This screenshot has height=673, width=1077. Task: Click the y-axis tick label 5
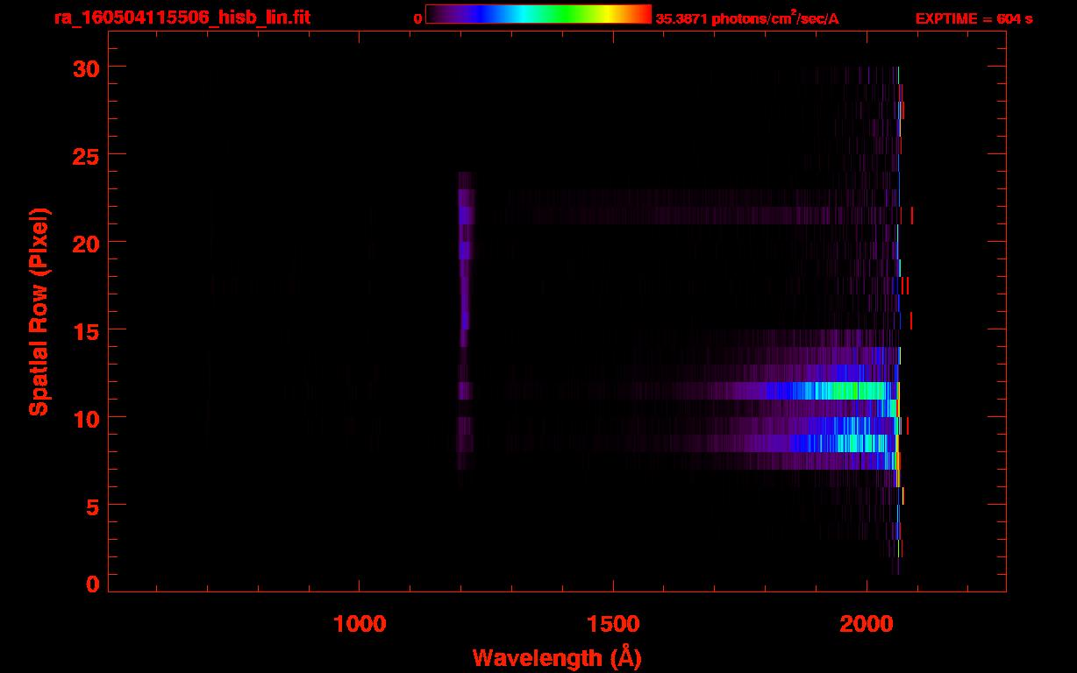point(93,506)
